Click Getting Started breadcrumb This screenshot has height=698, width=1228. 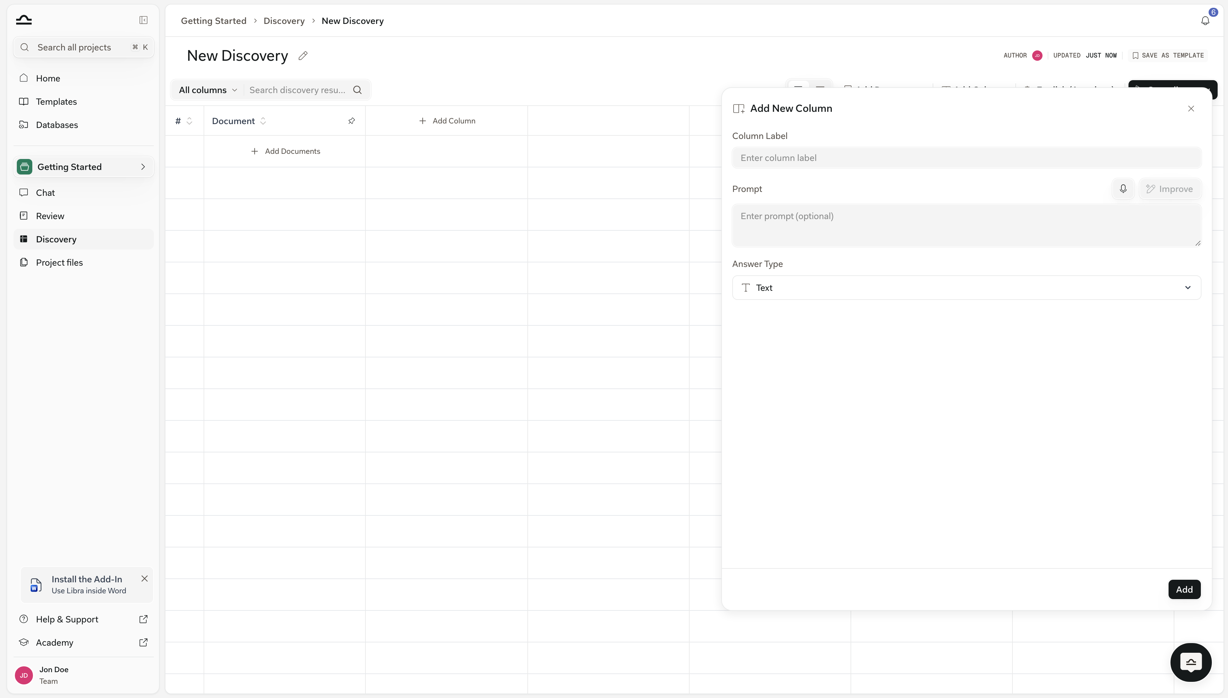[213, 21]
